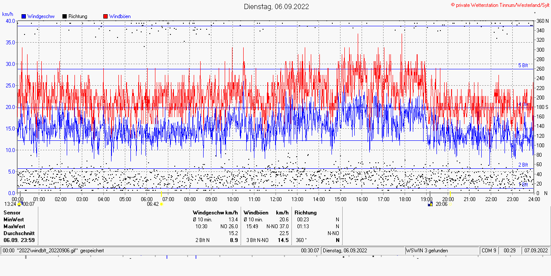Click the 'MaxWert' row label
Viewport: 551px width, 276px height.
coord(14,226)
